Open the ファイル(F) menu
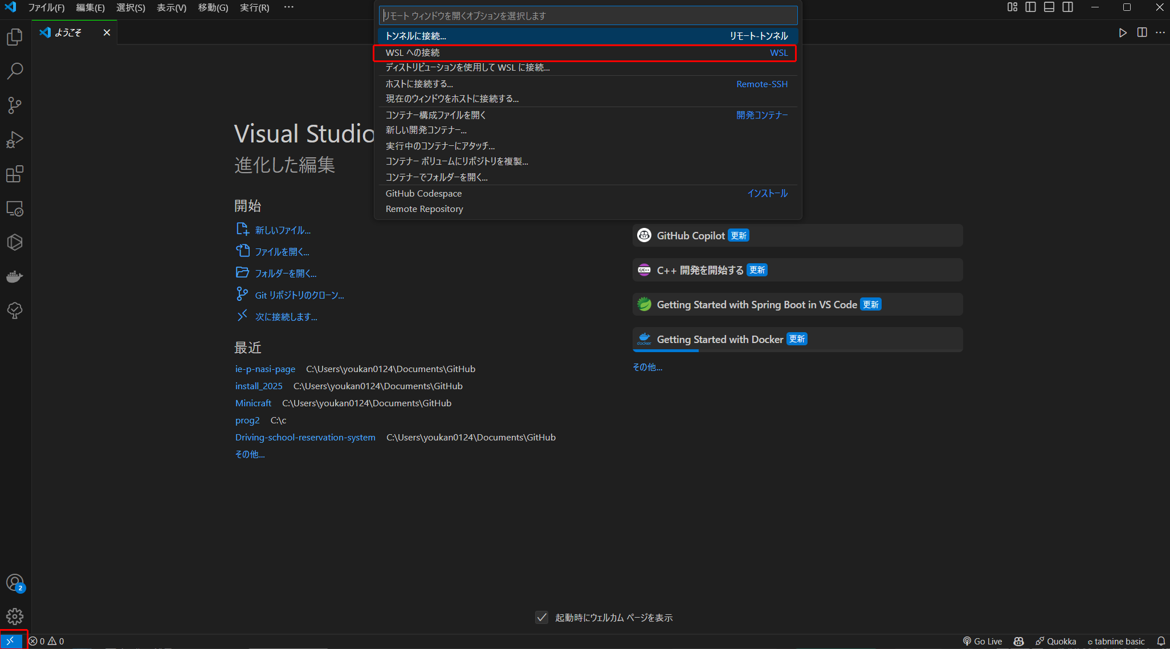The width and height of the screenshot is (1170, 649). [46, 7]
